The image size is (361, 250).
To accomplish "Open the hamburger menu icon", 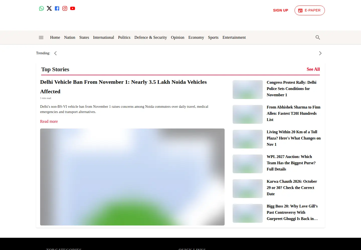I will pos(41,37).
